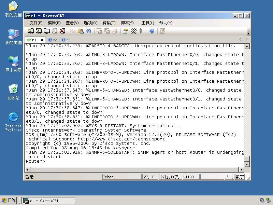Switch to the r3 session tab
This screenshot has height=205, width=273.
point(66,40)
